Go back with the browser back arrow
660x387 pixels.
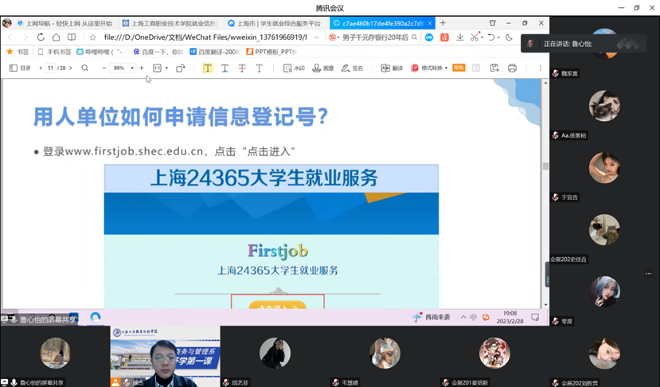[10, 37]
